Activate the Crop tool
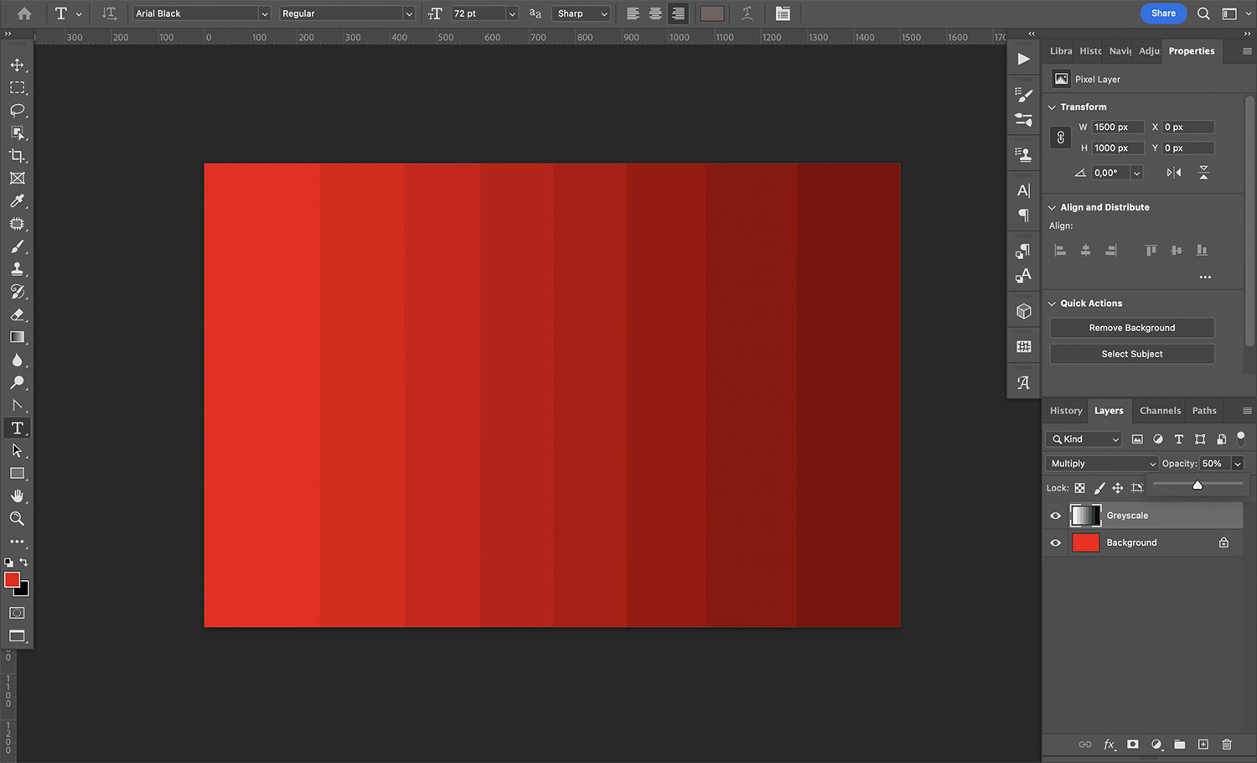Image resolution: width=1257 pixels, height=763 pixels. (17, 155)
